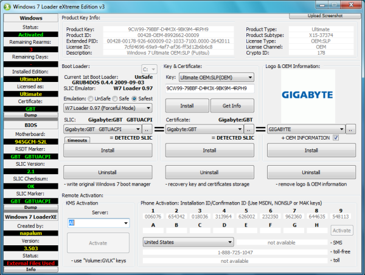Viewport: 365px width, 275px height.
Task: Expand the KMS Server dropdown
Action: click(97, 223)
